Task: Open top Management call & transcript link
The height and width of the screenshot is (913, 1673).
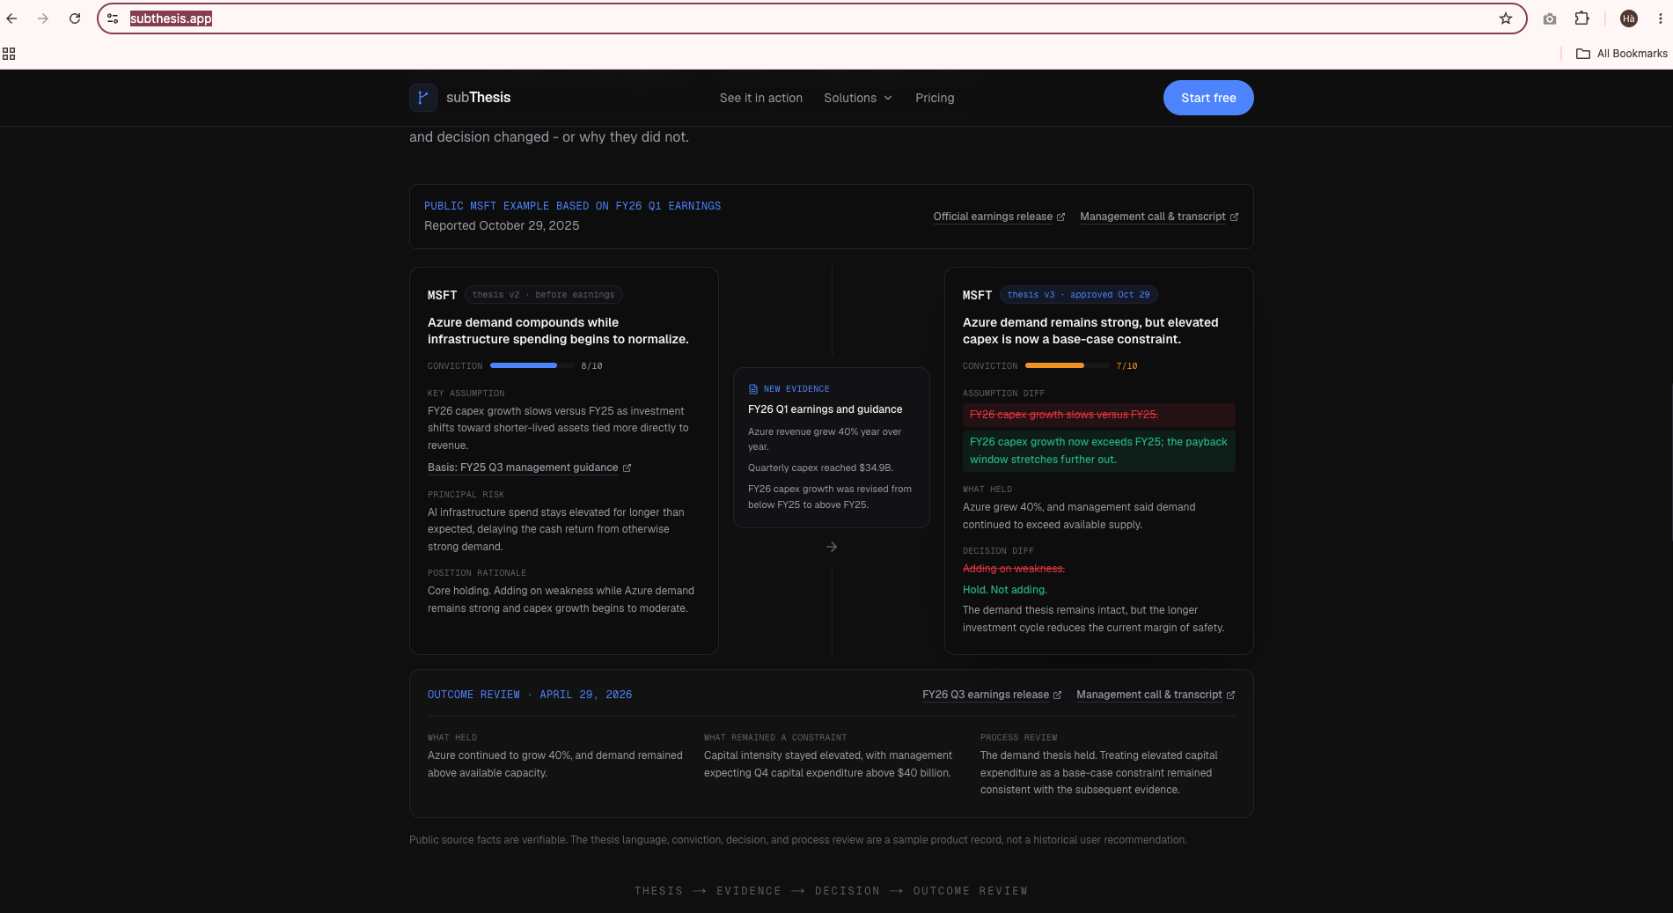Action: click(x=1153, y=217)
